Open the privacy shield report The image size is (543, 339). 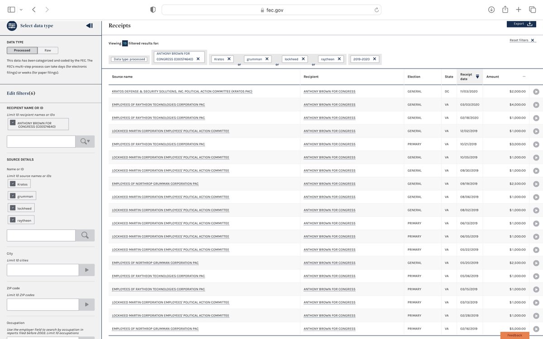(x=153, y=9)
